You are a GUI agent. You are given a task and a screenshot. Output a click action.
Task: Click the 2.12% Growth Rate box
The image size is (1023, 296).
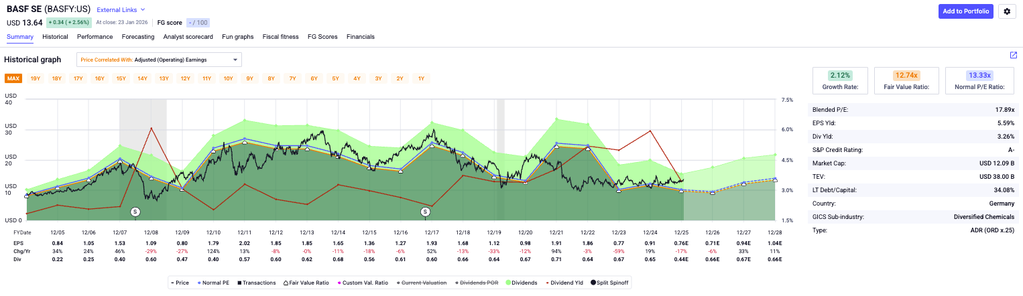[840, 81]
